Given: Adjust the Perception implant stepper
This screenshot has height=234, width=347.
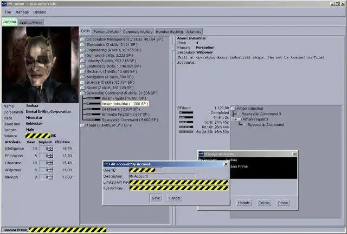Looking at the screenshot, I should click(x=50, y=156).
